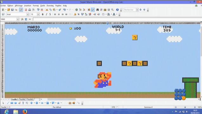
Task: Expand the font size dropdown
Action: coord(38,14)
